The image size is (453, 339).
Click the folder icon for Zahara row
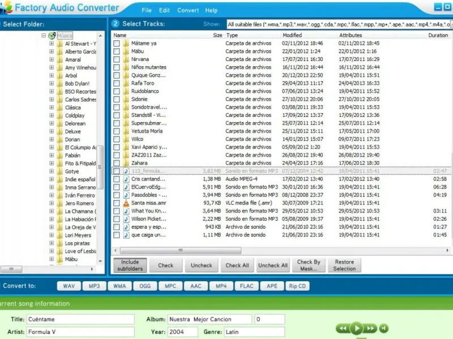click(126, 163)
